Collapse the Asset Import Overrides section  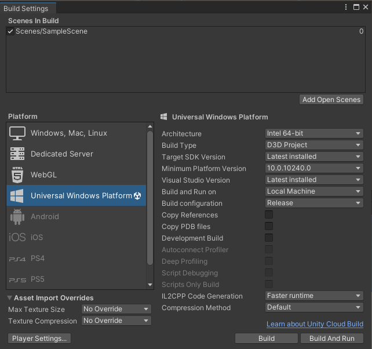[x=9, y=298]
